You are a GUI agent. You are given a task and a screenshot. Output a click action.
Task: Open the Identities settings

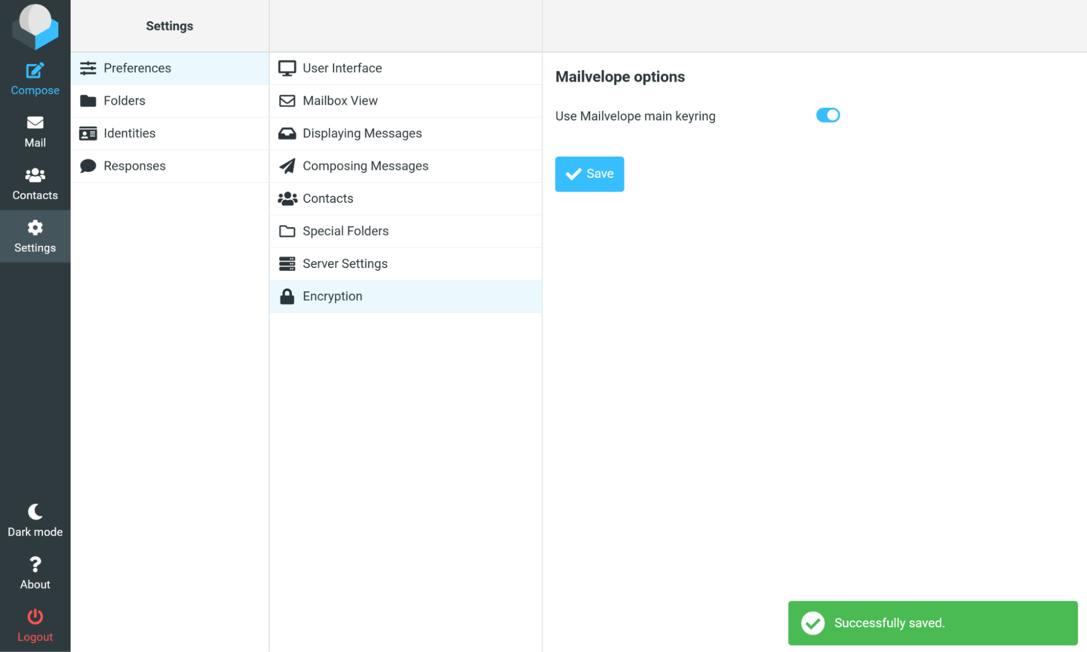pyautogui.click(x=129, y=133)
